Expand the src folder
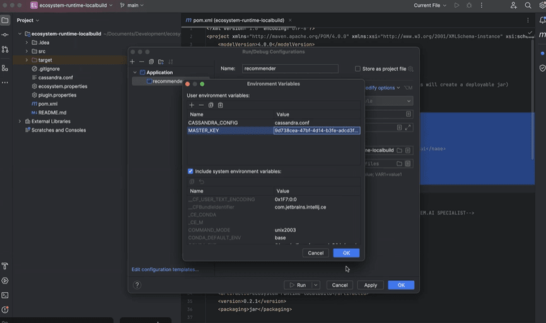The width and height of the screenshot is (546, 323). (x=26, y=51)
